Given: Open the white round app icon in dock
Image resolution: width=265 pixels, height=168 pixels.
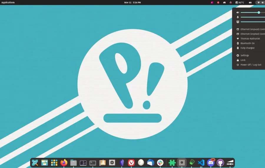Looking at the screenshot, I should click(141, 163).
